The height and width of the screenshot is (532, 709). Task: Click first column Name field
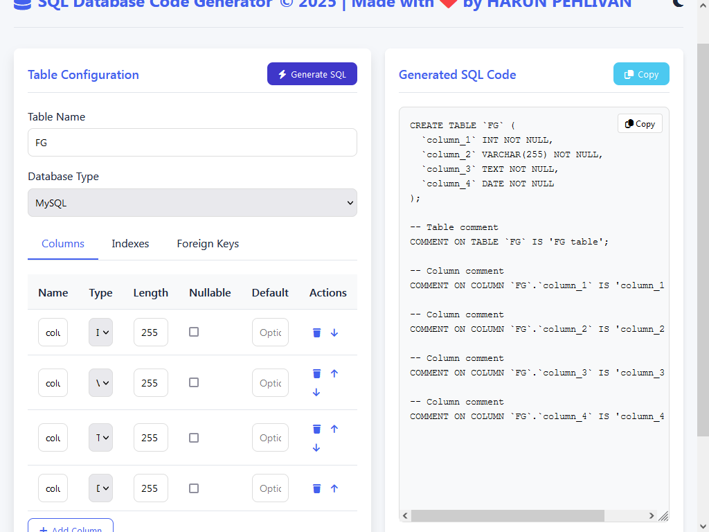pyautogui.click(x=53, y=332)
